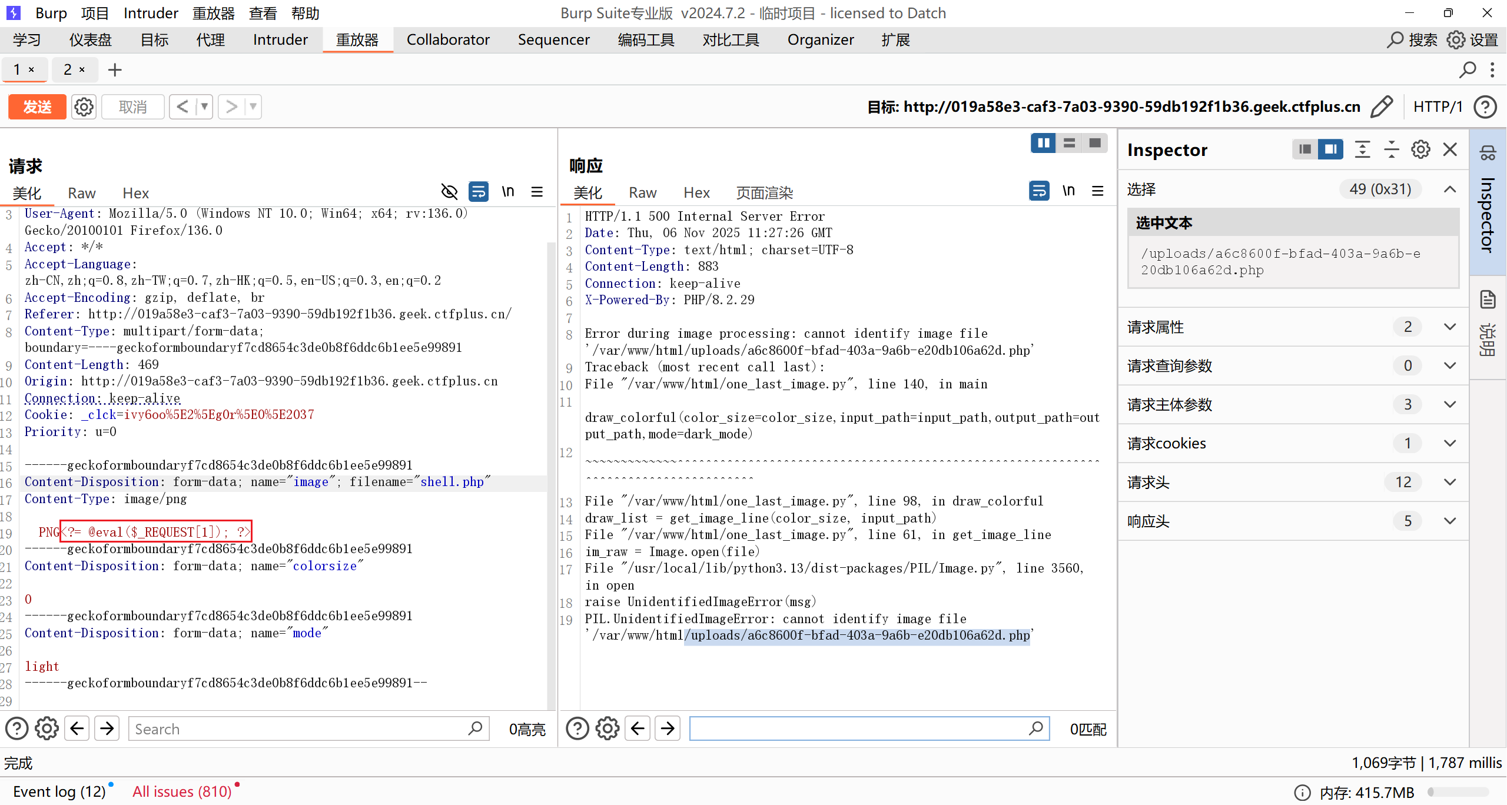This screenshot has width=1507, height=805.
Task: Open the Hex tab in response panel
Action: [x=696, y=192]
